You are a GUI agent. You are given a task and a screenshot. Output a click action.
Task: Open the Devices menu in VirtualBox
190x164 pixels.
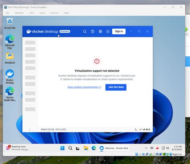tap(55, 13)
